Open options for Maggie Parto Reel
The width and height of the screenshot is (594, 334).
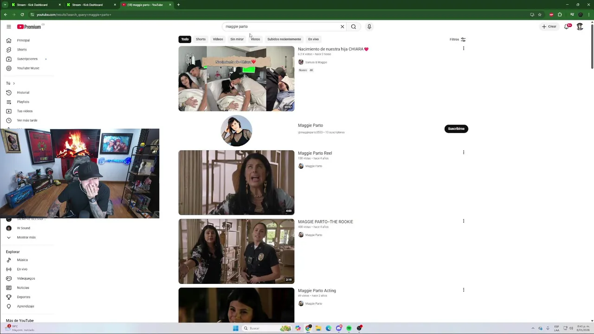point(464,153)
